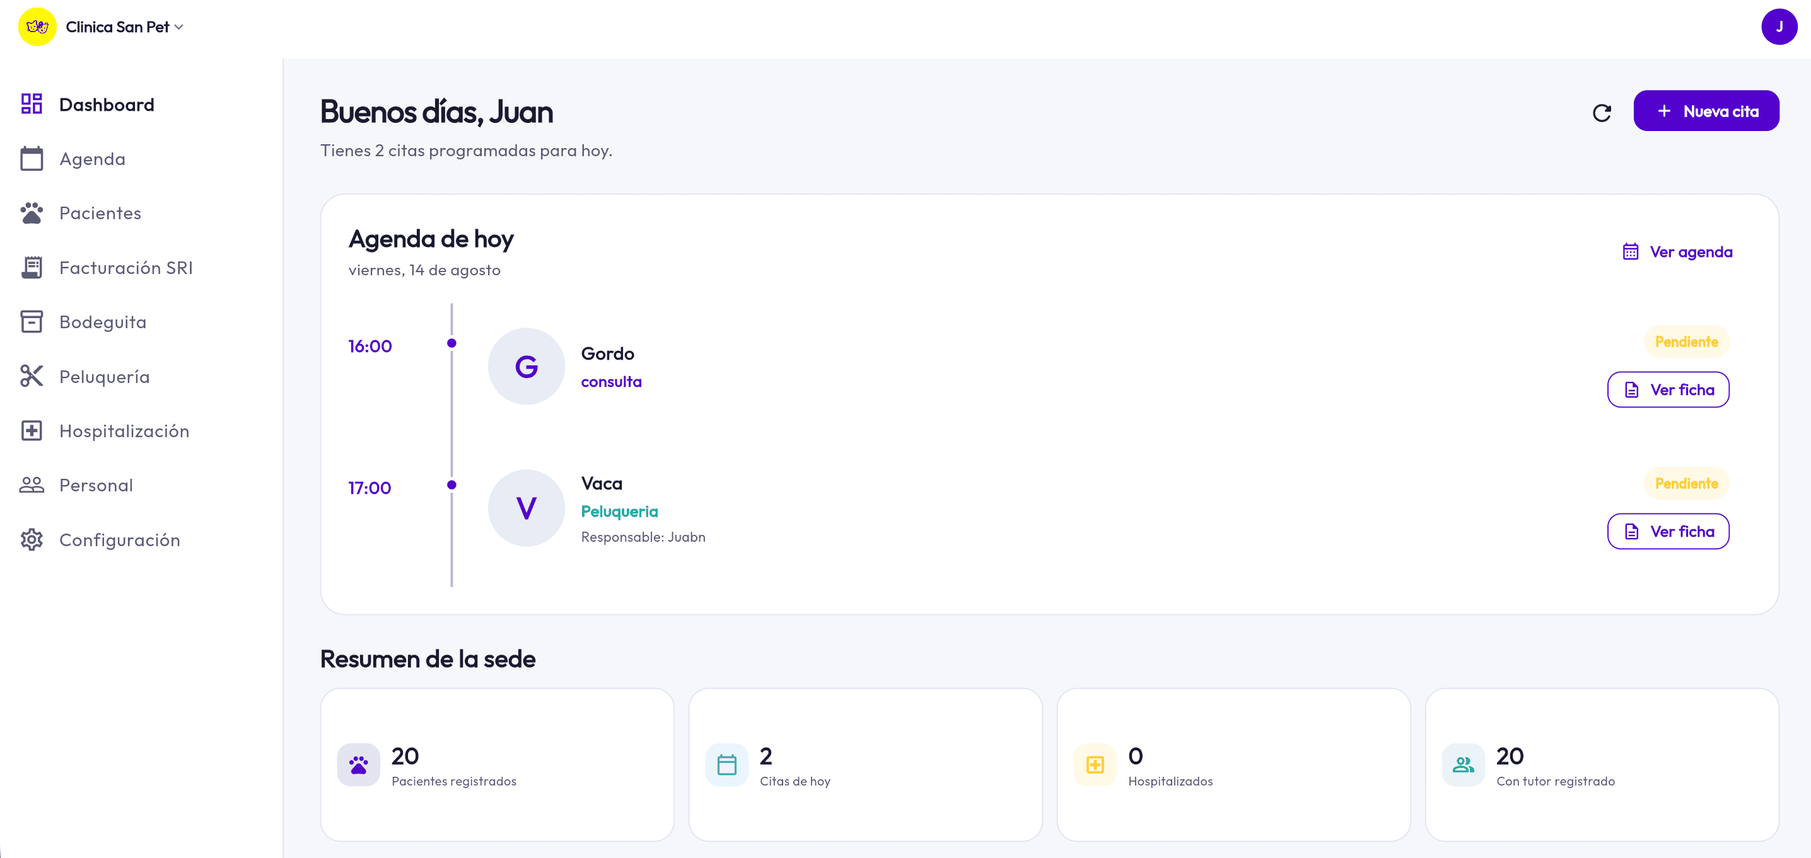
Task: Open Ver ficha for Vaca
Action: [1668, 532]
